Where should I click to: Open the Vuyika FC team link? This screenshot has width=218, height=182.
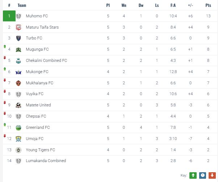(34, 94)
